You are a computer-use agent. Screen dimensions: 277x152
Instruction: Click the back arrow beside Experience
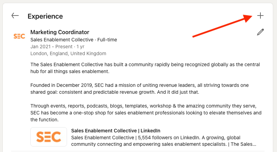point(15,16)
